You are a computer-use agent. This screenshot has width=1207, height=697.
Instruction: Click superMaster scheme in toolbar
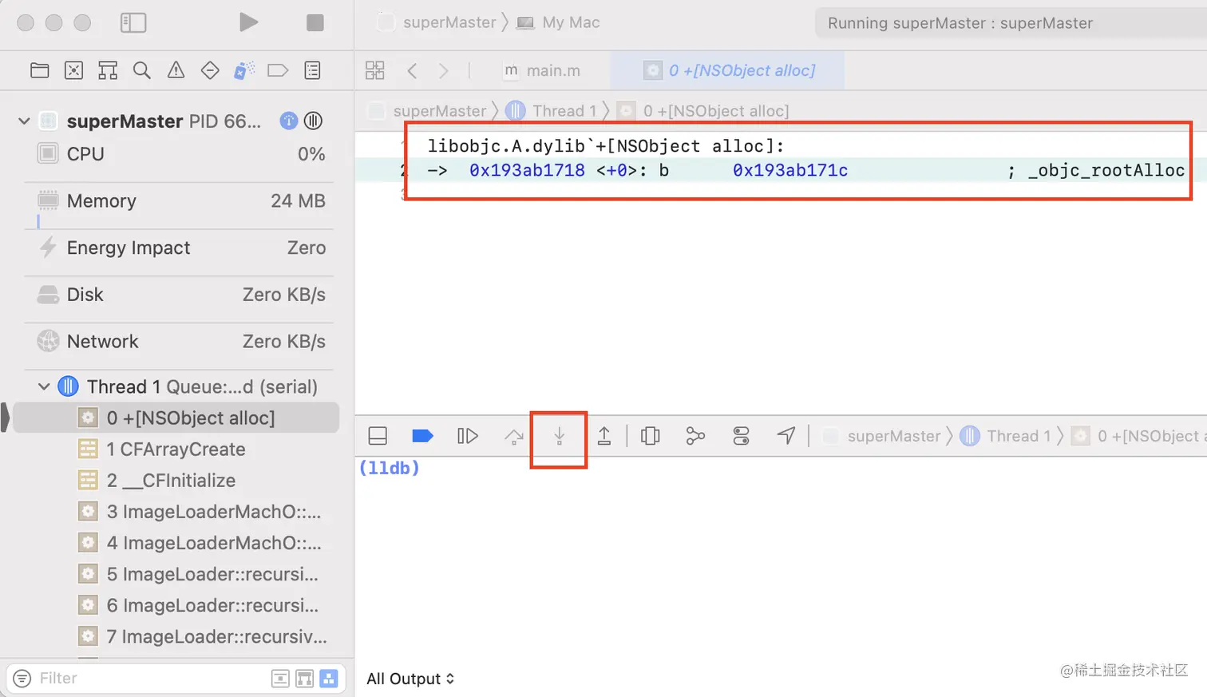pyautogui.click(x=438, y=22)
